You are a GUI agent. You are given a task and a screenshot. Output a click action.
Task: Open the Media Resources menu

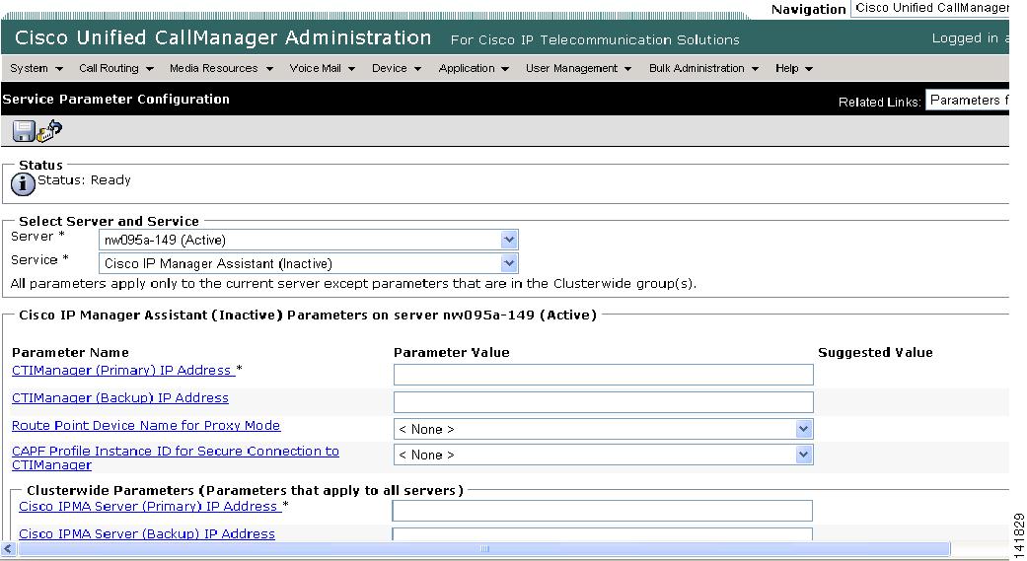[x=221, y=68]
